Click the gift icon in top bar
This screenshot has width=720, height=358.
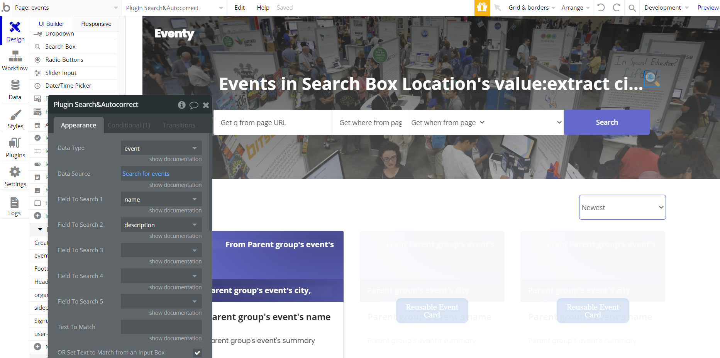(x=482, y=8)
